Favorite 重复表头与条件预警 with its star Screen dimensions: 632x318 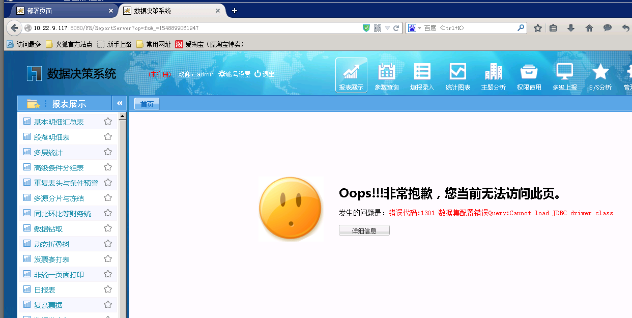coord(108,183)
